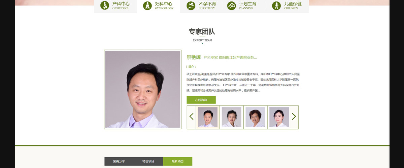Image resolution: width=404 pixels, height=168 pixels.
Task: Open doctor 景艳辉 name link
Action: 194,57
